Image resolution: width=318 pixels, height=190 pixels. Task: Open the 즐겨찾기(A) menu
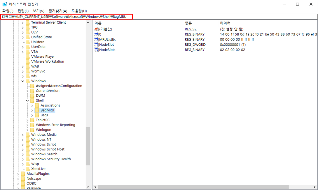58,11
